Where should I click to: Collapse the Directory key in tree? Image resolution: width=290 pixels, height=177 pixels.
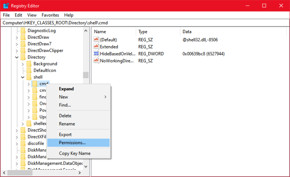coord(17,57)
